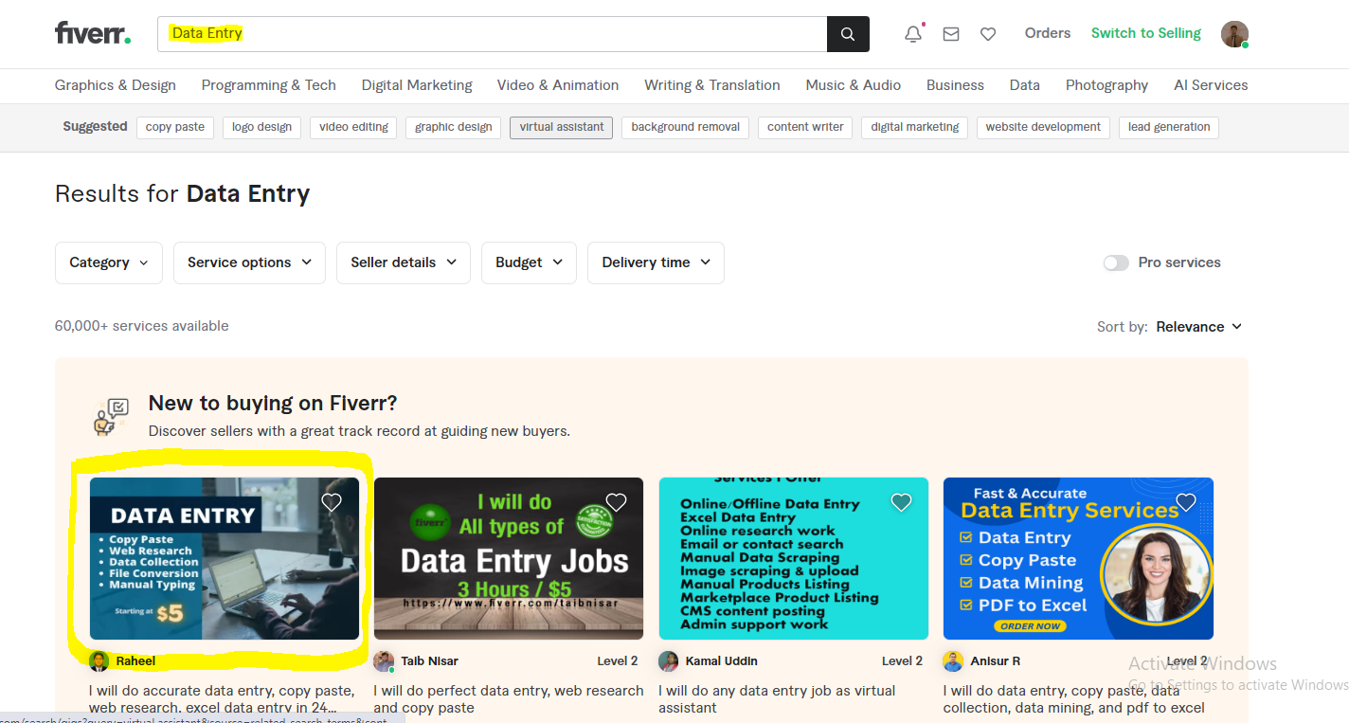Open Graphics & Design category

116,85
